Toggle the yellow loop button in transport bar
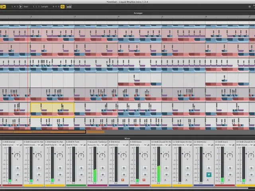 tap(63, 7)
